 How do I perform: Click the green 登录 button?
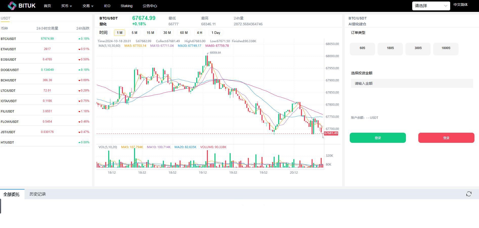coord(378,138)
